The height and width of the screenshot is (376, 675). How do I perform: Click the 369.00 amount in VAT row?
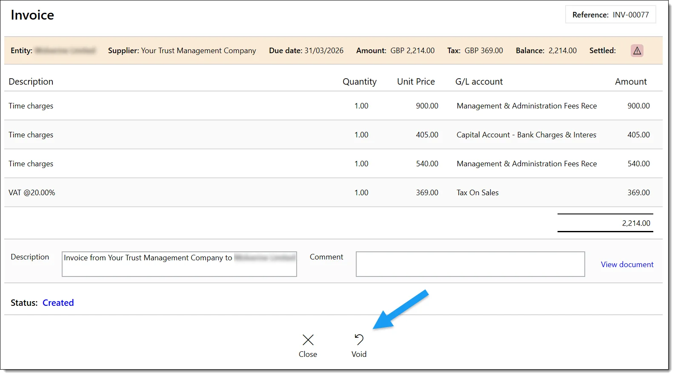pos(638,192)
